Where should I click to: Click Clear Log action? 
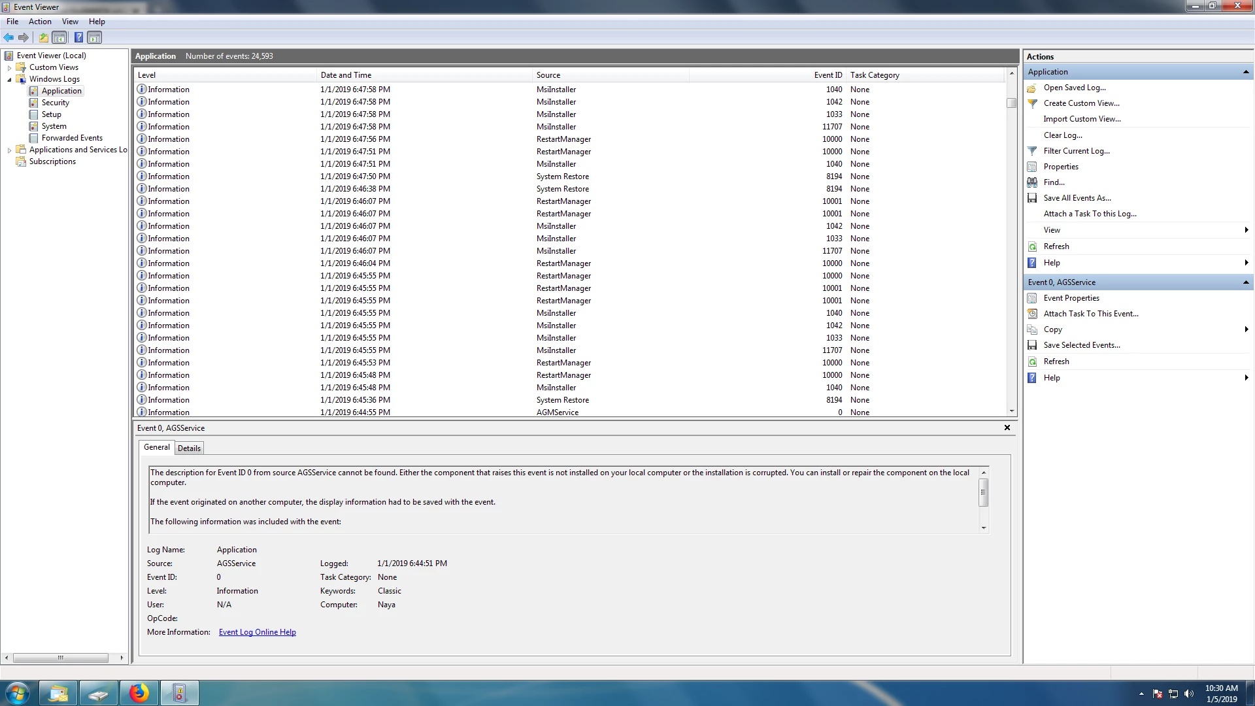coord(1063,135)
